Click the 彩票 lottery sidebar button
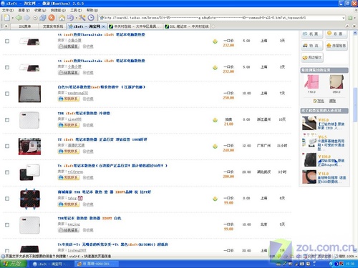This screenshot has width=358, height=268. pos(336,34)
